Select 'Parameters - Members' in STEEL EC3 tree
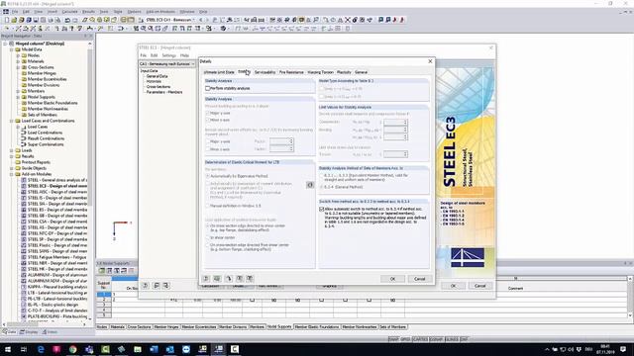 coord(164,92)
